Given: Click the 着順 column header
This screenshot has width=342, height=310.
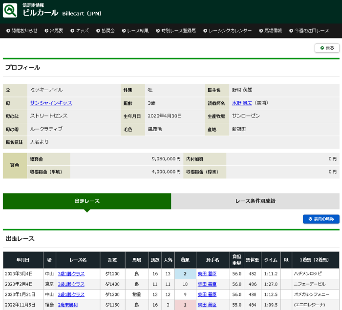Looking at the screenshot, I should click(185, 260).
